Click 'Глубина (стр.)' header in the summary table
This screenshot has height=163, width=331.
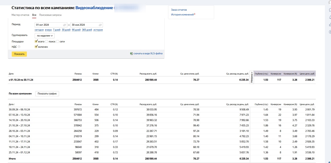coord(261,74)
